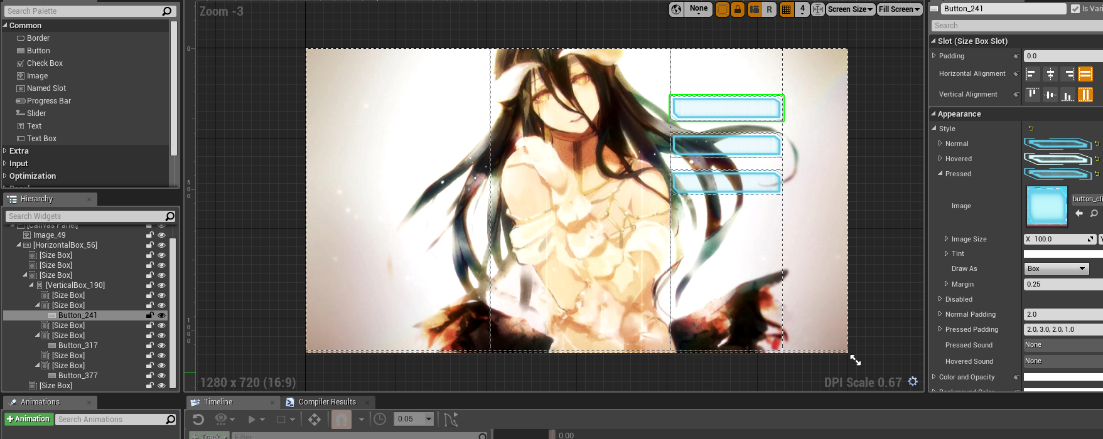
Task: Set vertical alignment to fill
Action: pyautogui.click(x=1085, y=95)
